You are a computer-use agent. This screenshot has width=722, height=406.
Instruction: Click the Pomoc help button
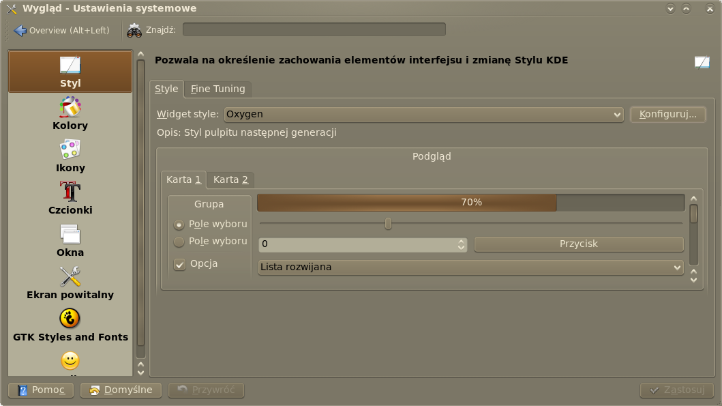(41, 390)
